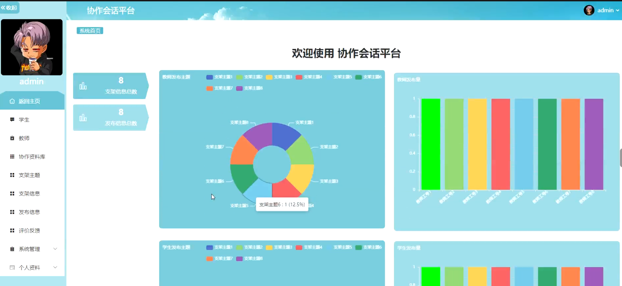Viewport: 622px width, 286px height.
Task: Click the bar-chart icon on 发布信息总数 card
Action: (83, 118)
